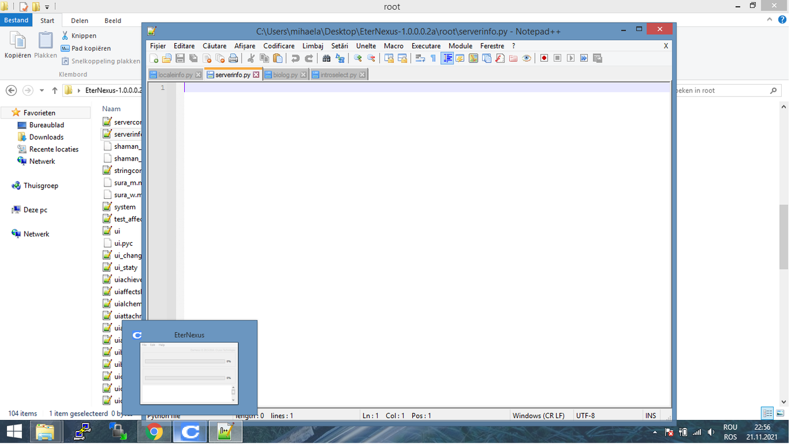Switch Explorer to large thumbnails view
Viewport: 791px width, 444px height.
pos(780,413)
